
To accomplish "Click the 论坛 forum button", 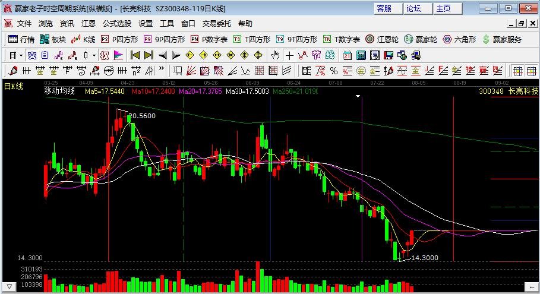I will [x=418, y=8].
